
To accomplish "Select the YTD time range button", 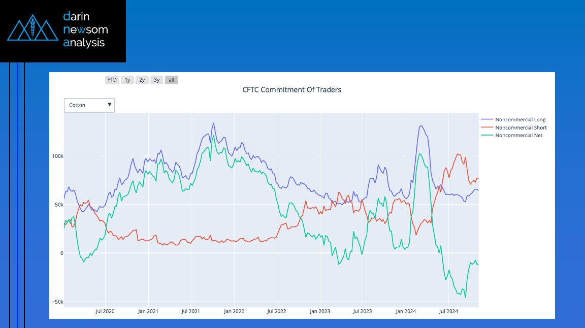I will point(112,80).
